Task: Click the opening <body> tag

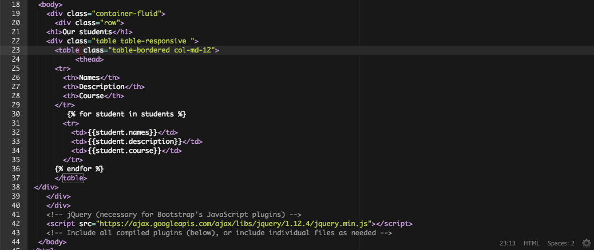Action: (50, 5)
